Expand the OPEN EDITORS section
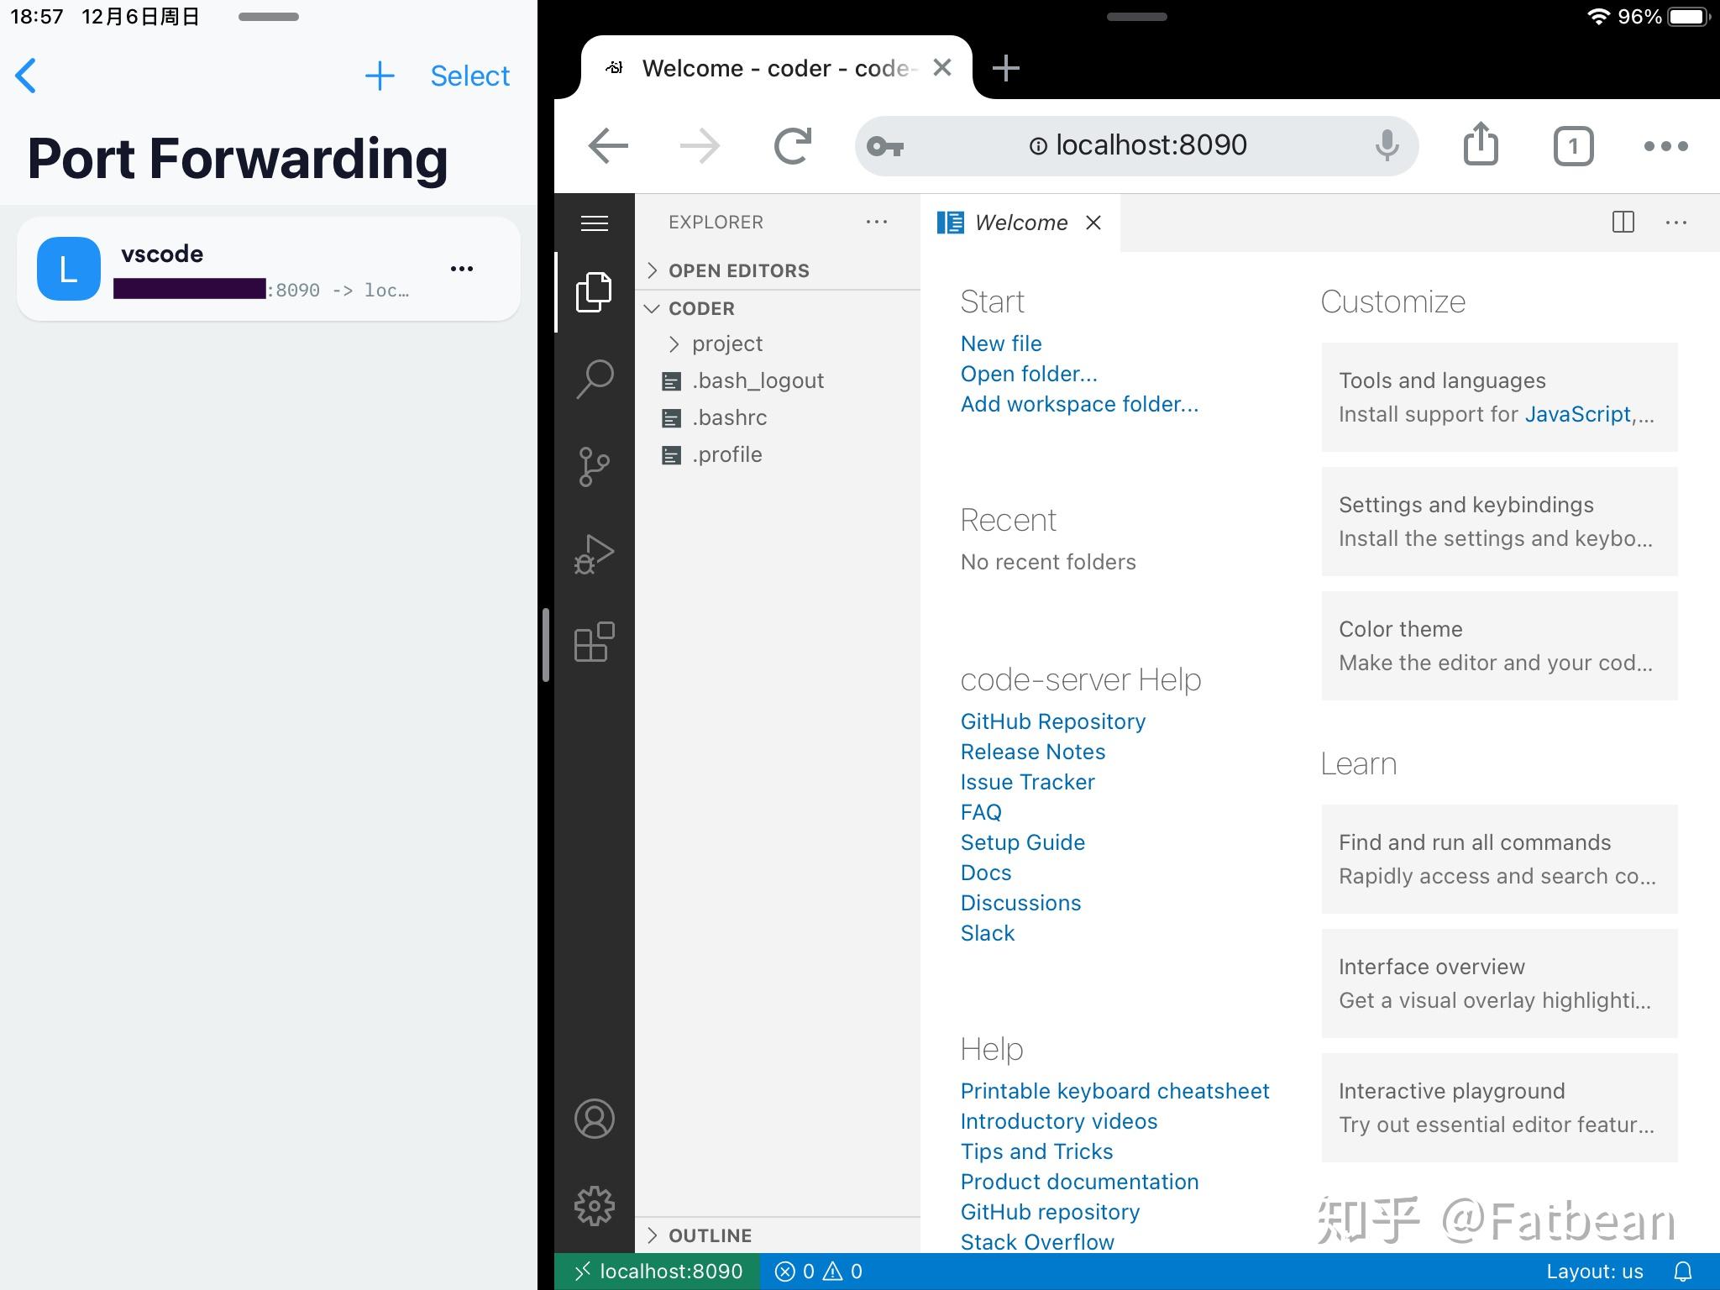The image size is (1720, 1290). coord(653,270)
